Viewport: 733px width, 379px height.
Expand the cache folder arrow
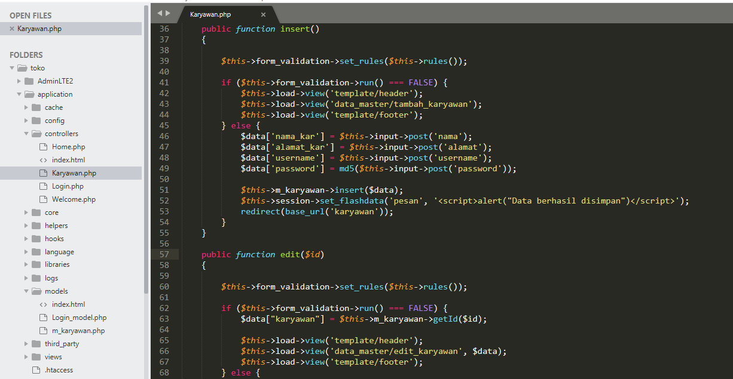tap(26, 107)
